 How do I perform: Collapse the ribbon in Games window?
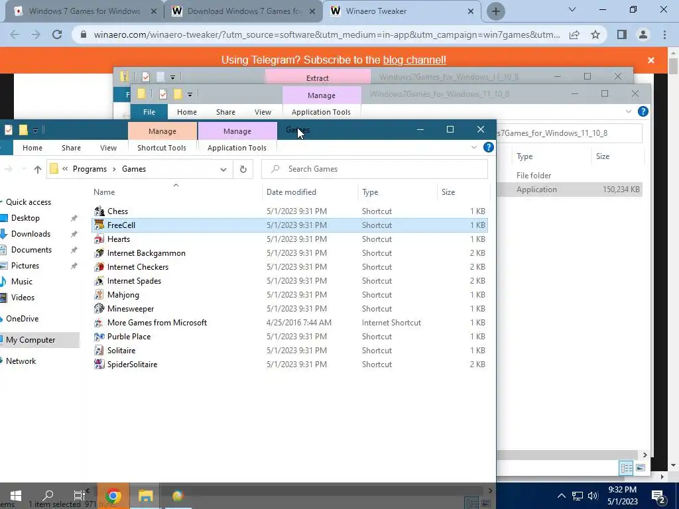point(473,148)
